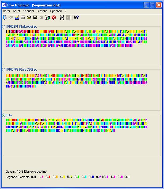
Task: Click the sequence compare icon after the red X
Action: tap(62, 17)
